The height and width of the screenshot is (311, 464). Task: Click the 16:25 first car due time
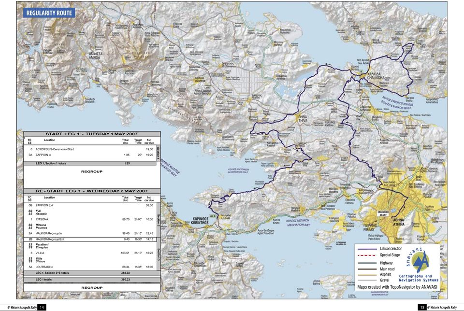pos(149,253)
